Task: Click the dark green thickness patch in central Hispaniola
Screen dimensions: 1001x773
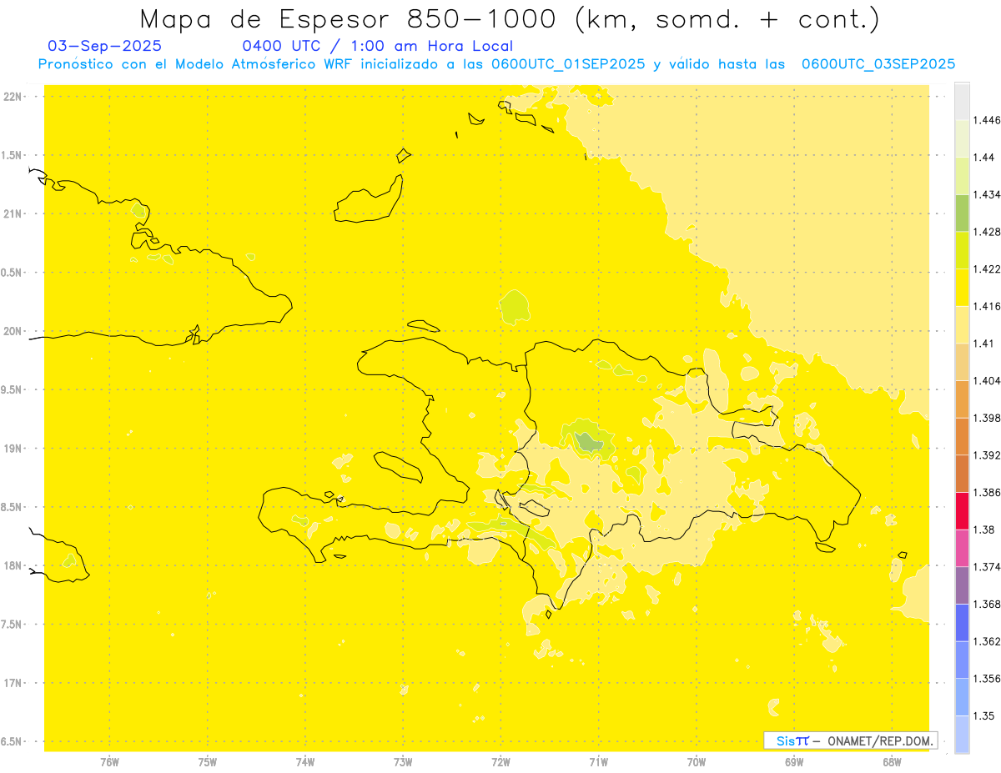Action: tap(589, 441)
